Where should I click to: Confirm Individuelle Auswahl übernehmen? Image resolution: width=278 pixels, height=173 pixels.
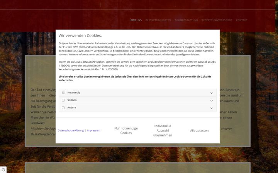coord(163,130)
